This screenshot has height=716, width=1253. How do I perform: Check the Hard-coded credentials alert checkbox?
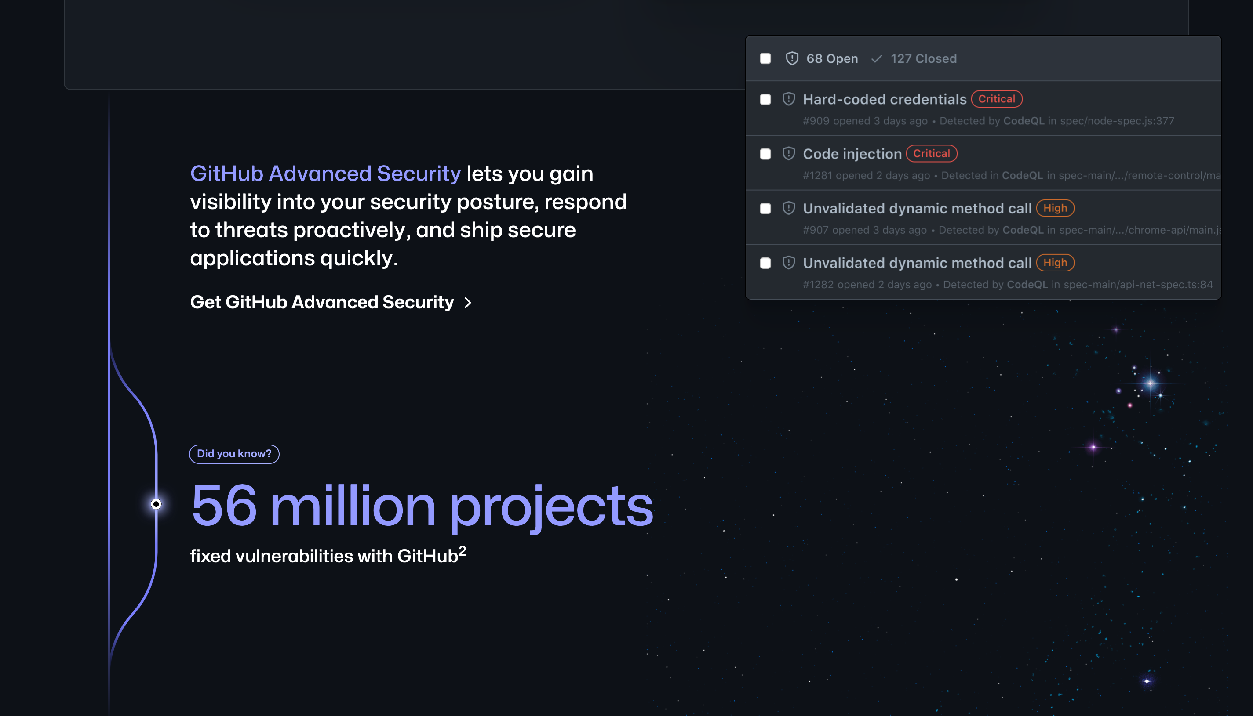point(765,99)
